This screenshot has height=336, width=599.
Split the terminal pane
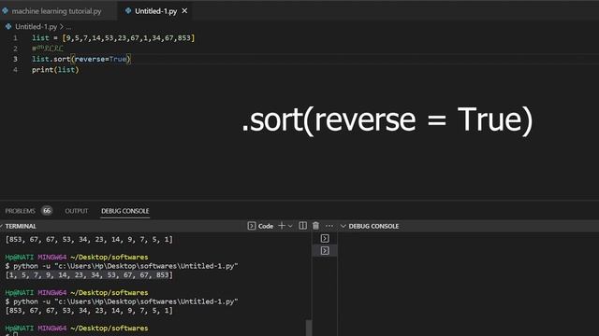click(302, 226)
